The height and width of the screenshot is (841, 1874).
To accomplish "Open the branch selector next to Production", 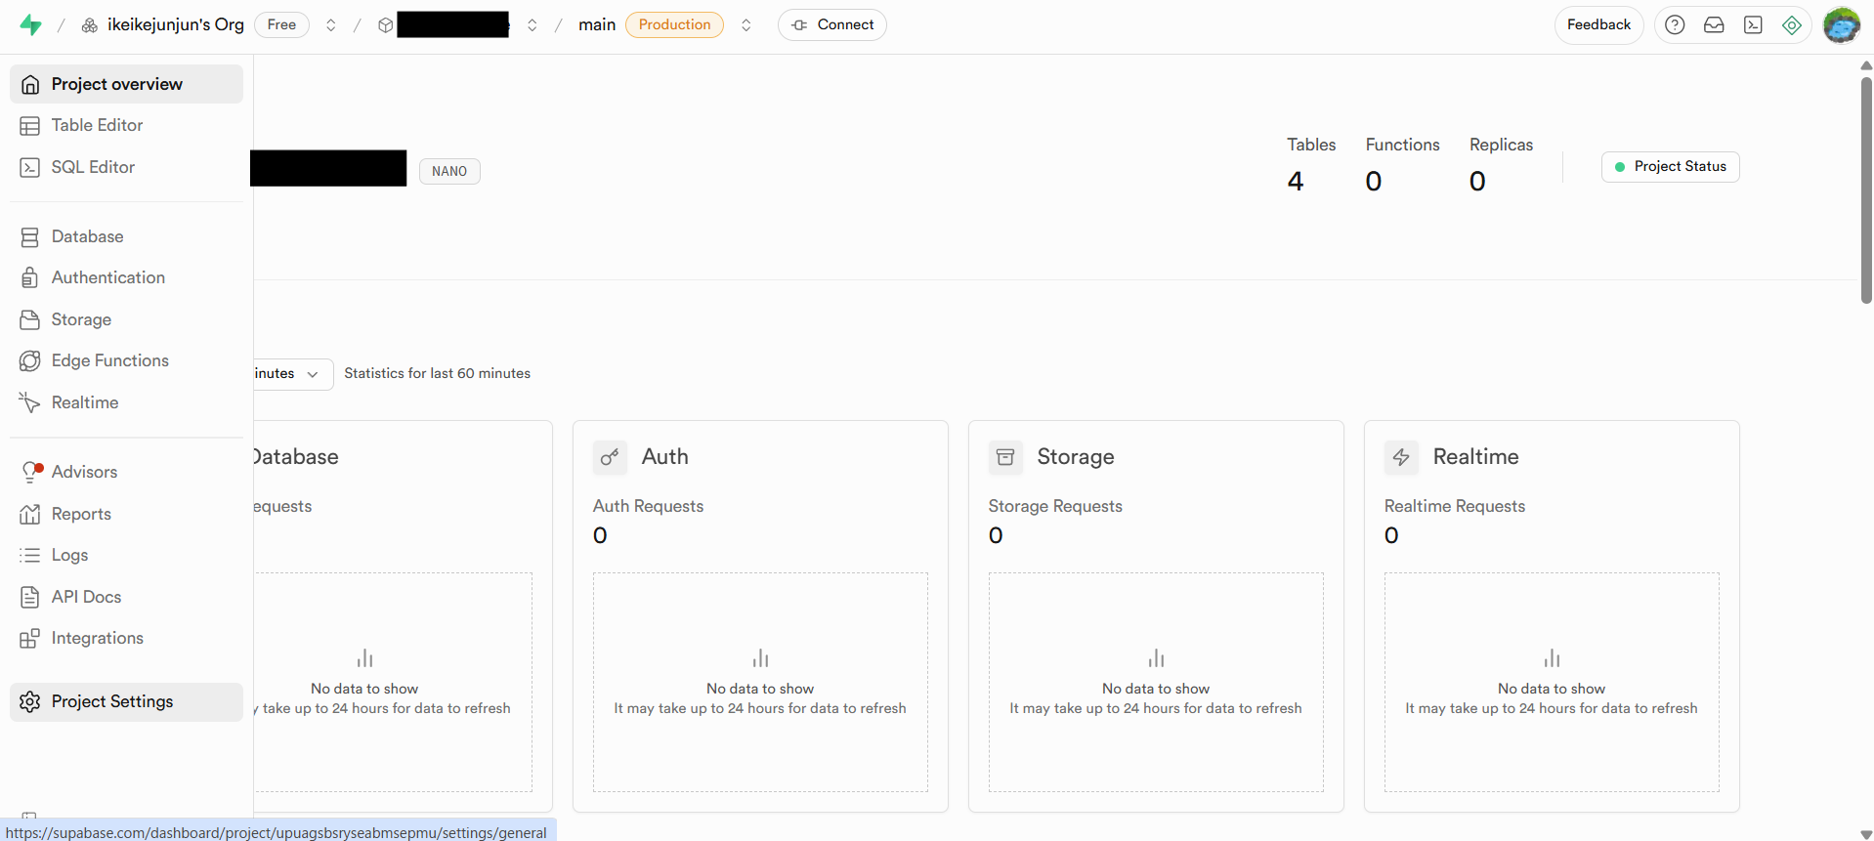I will (746, 25).
